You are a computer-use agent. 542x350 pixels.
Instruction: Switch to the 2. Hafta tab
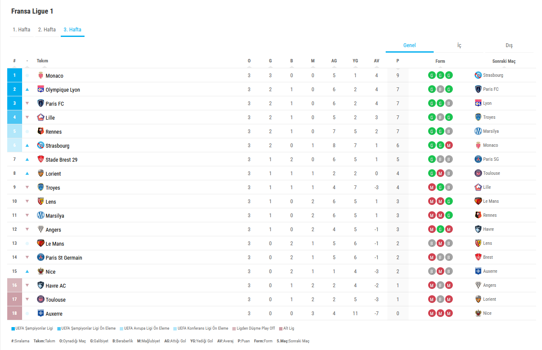(47, 30)
